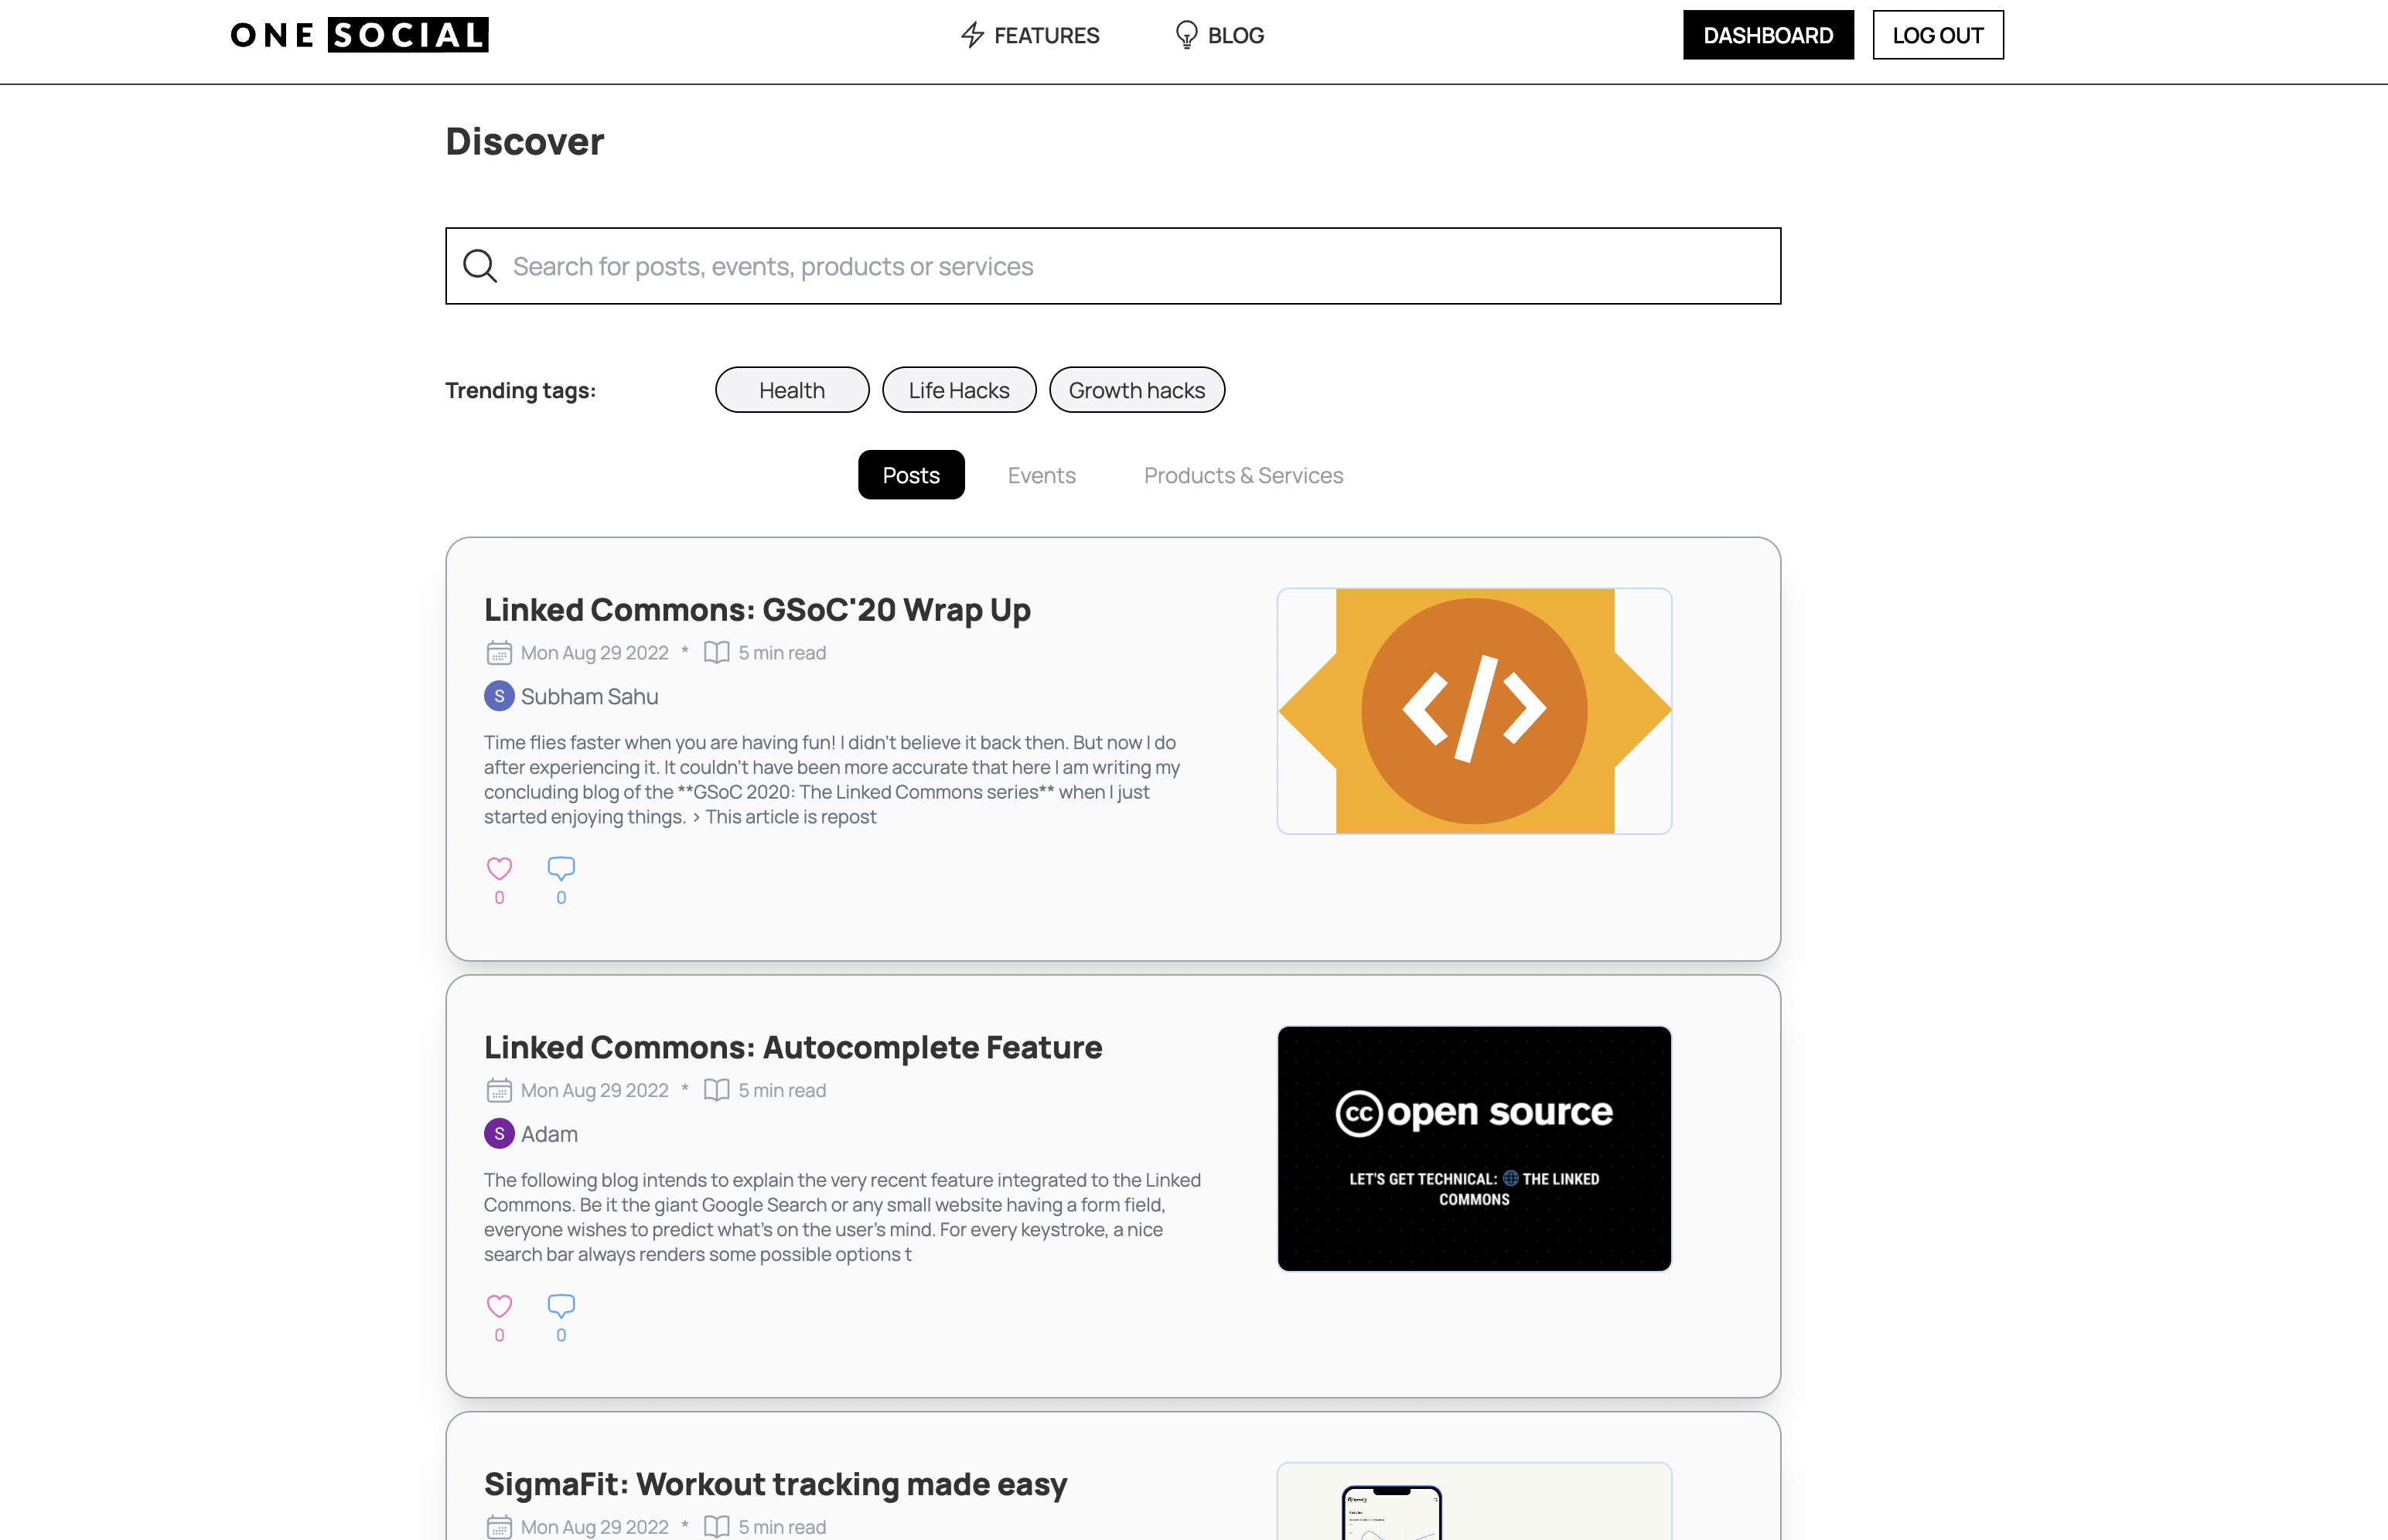
Task: Click calendar icon on Autocomplete Feature post
Action: click(x=499, y=1090)
